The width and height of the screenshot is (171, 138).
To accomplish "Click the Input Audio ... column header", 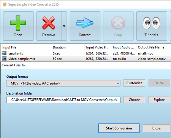I will pos(123,47).
